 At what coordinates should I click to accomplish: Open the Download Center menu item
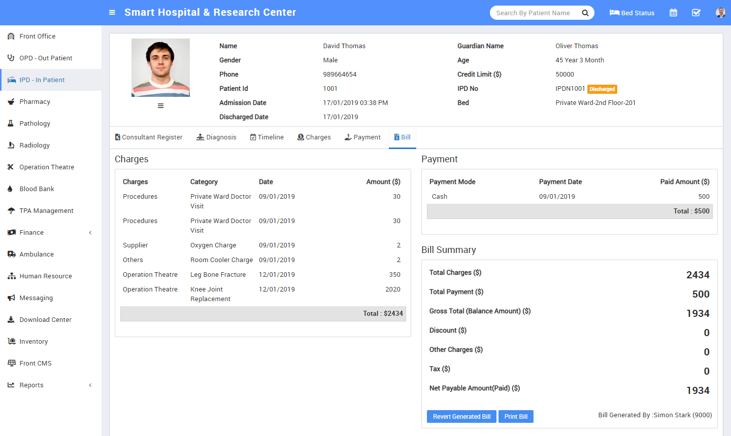pyautogui.click(x=51, y=320)
